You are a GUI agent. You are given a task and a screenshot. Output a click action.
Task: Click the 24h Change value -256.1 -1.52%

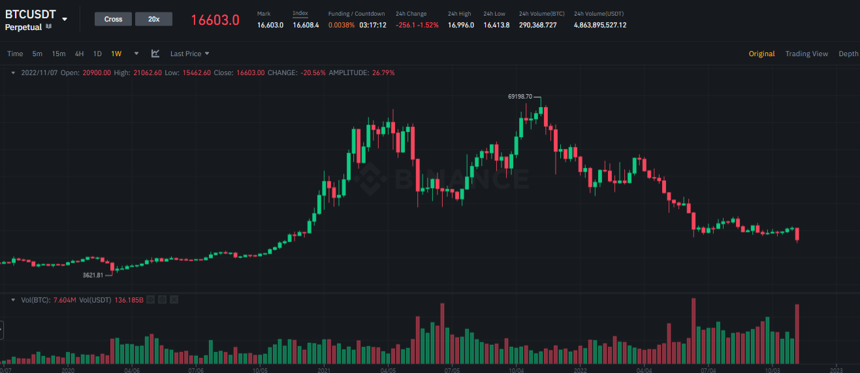(417, 25)
